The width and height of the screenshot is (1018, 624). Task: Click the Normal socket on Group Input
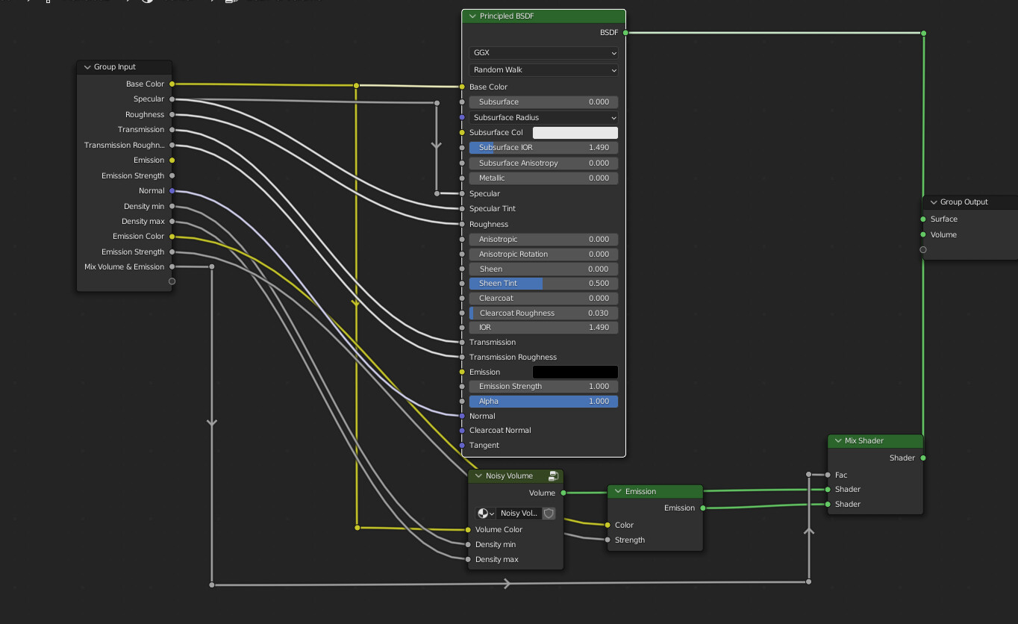[172, 191]
